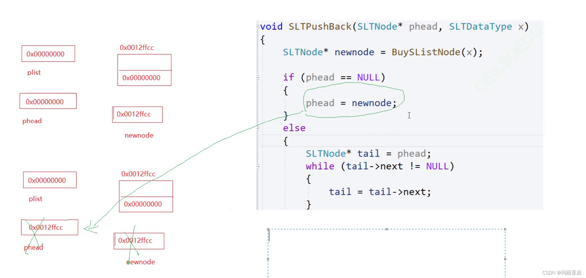This screenshot has height=278, width=586.
Task: Click the void keyword in the function header
Action: (x=271, y=26)
